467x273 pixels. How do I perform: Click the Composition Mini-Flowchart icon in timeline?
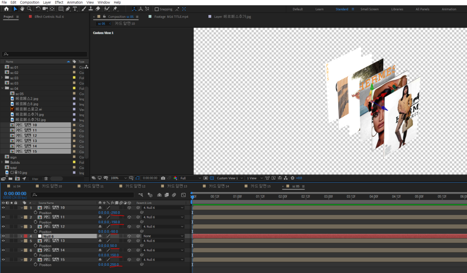click(x=141, y=195)
